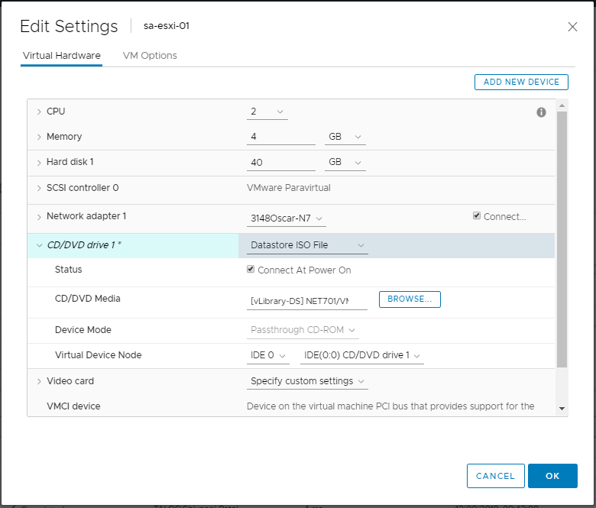Click BROWSE for CD/DVD media
This screenshot has width=596, height=508.
point(410,299)
